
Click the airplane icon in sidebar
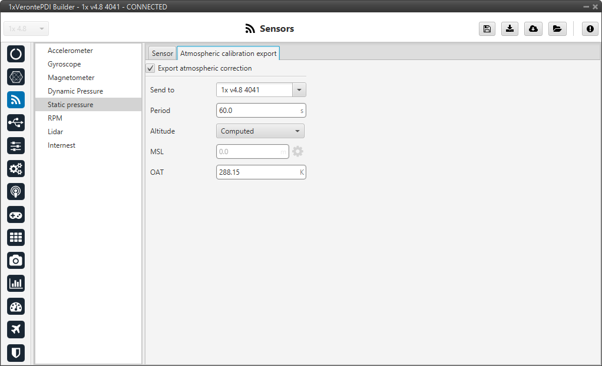16,329
